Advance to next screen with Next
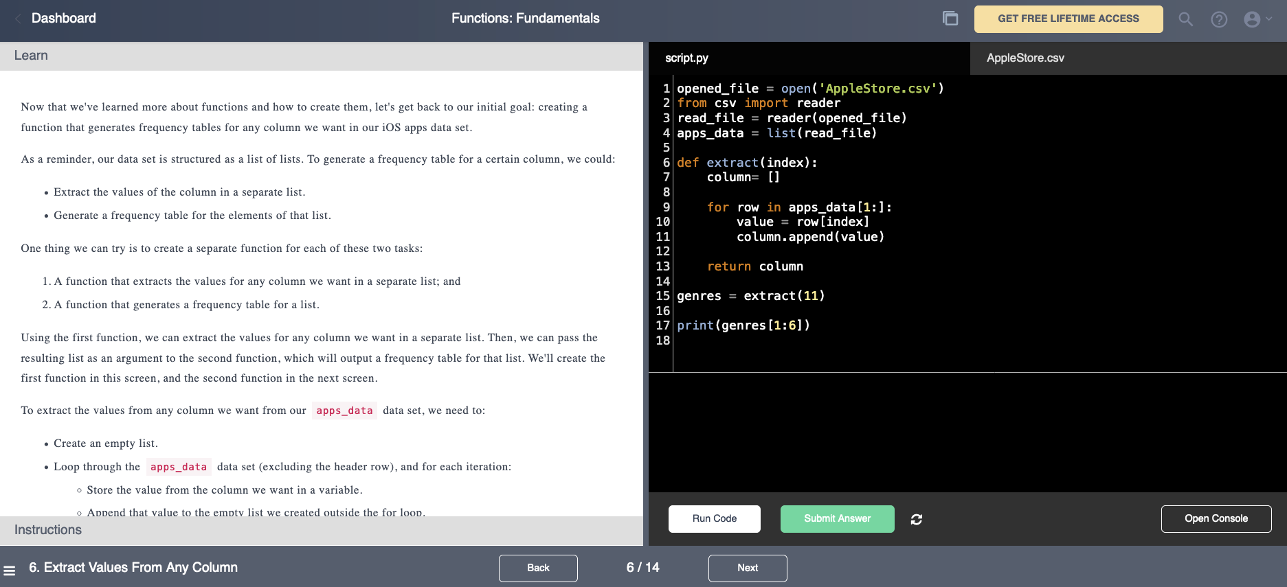This screenshot has height=587, width=1287. point(747,568)
